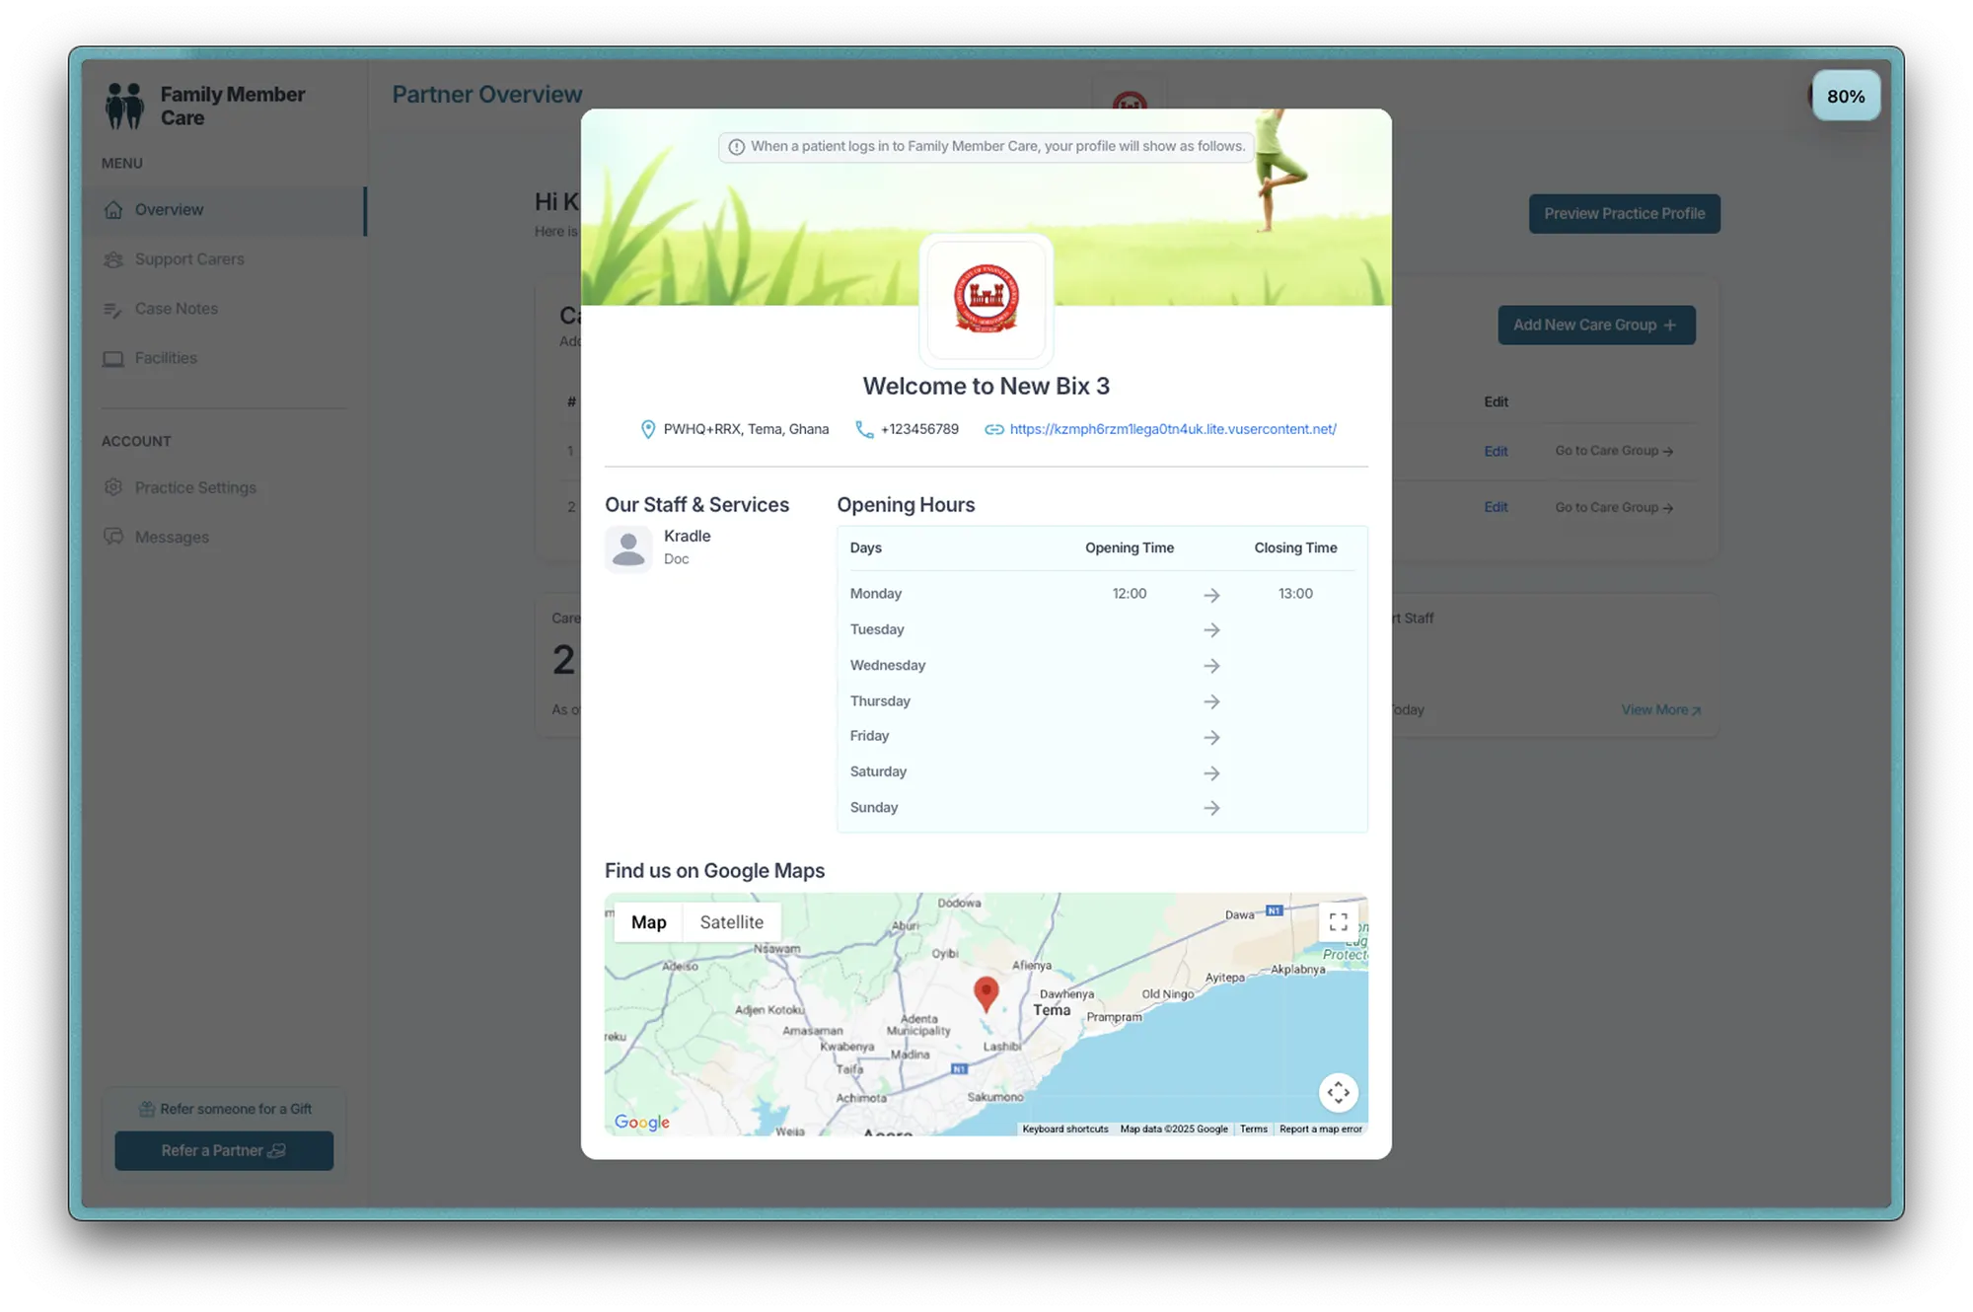Click the Monday closing time 13:00
1973x1312 pixels.
pyautogui.click(x=1295, y=594)
